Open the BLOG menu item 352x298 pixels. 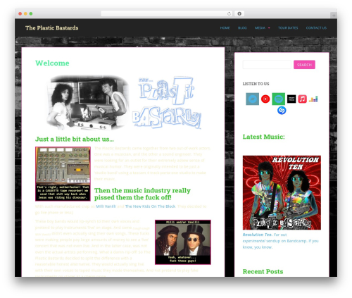tap(242, 28)
